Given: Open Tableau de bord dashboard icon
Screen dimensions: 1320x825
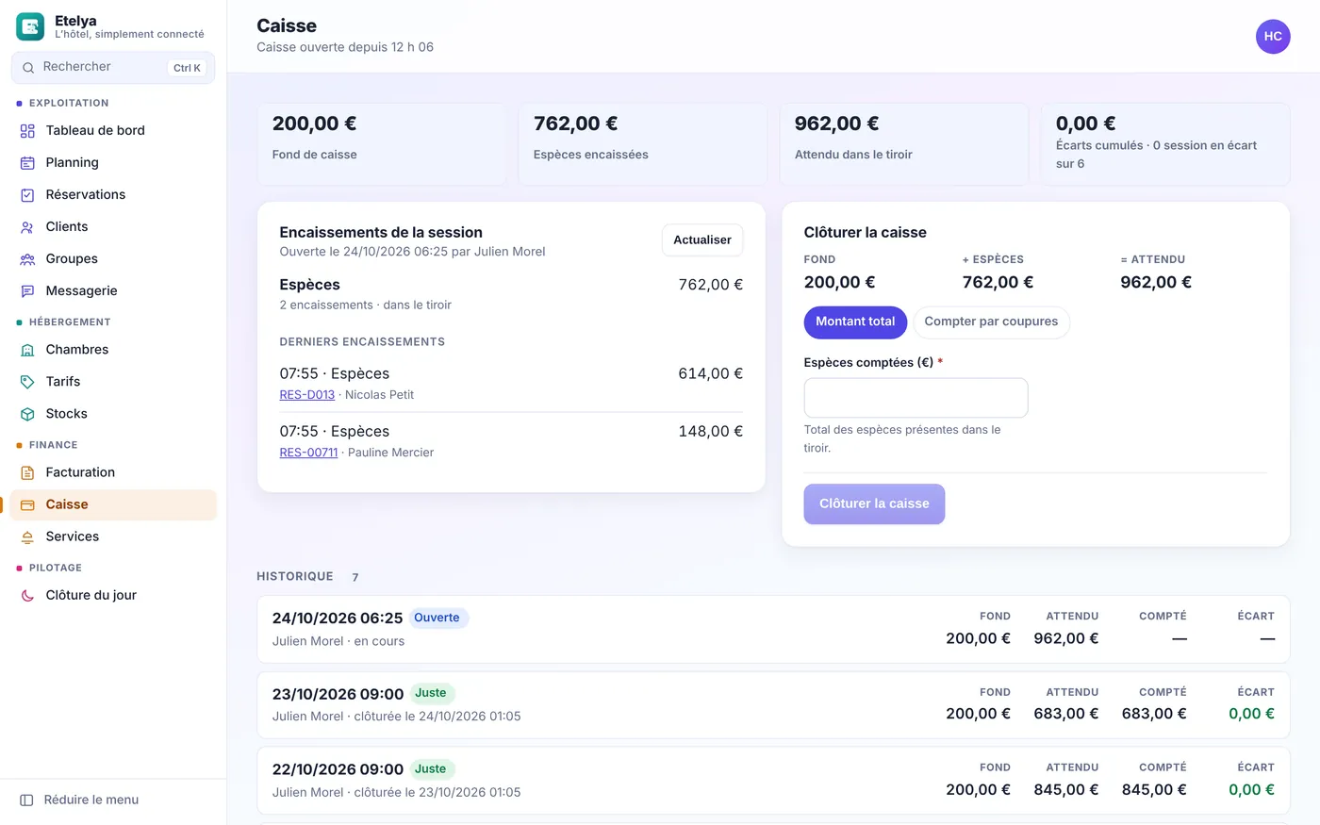Looking at the screenshot, I should pyautogui.click(x=27, y=131).
